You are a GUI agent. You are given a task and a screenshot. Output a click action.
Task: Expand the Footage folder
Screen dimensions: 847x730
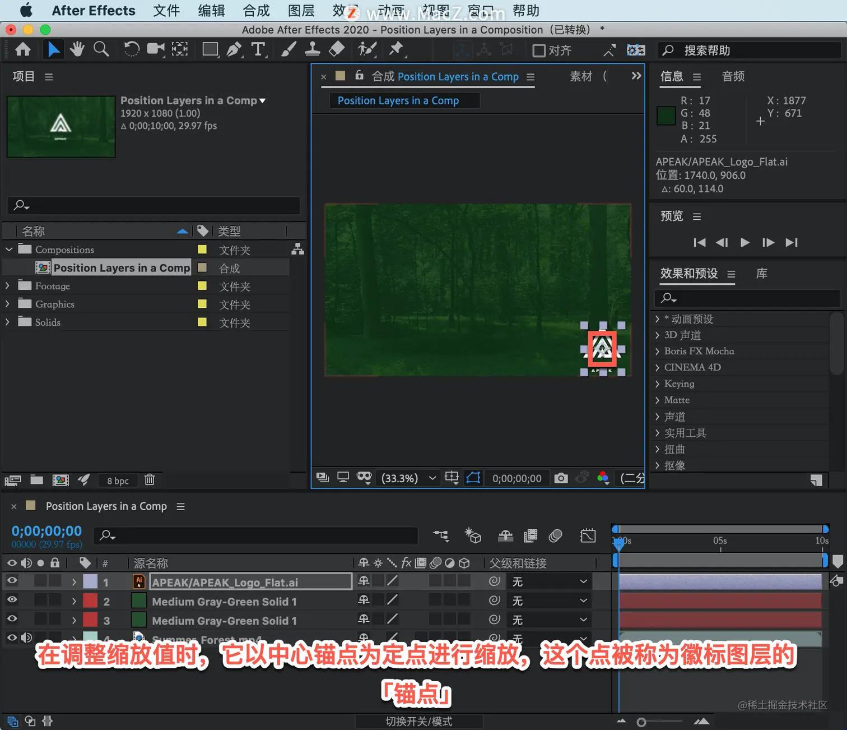[7, 286]
